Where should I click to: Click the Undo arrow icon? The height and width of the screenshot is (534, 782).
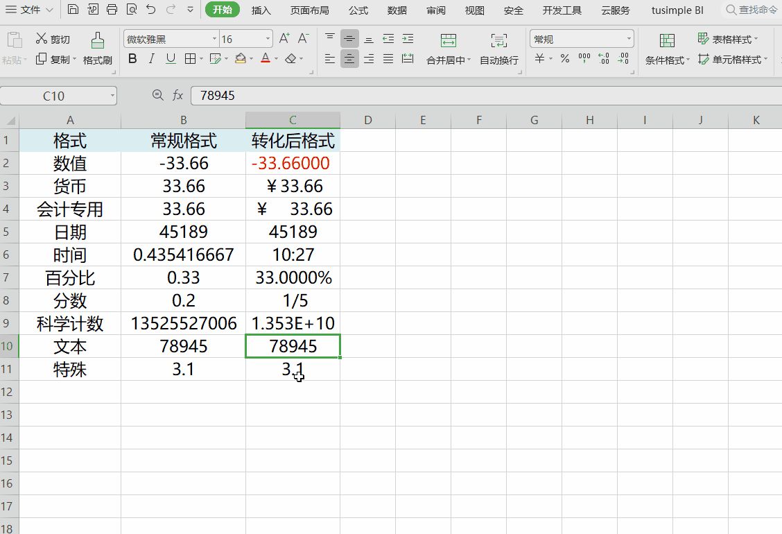tap(151, 10)
